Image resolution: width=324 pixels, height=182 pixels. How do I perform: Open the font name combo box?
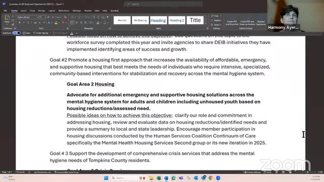point(28,17)
